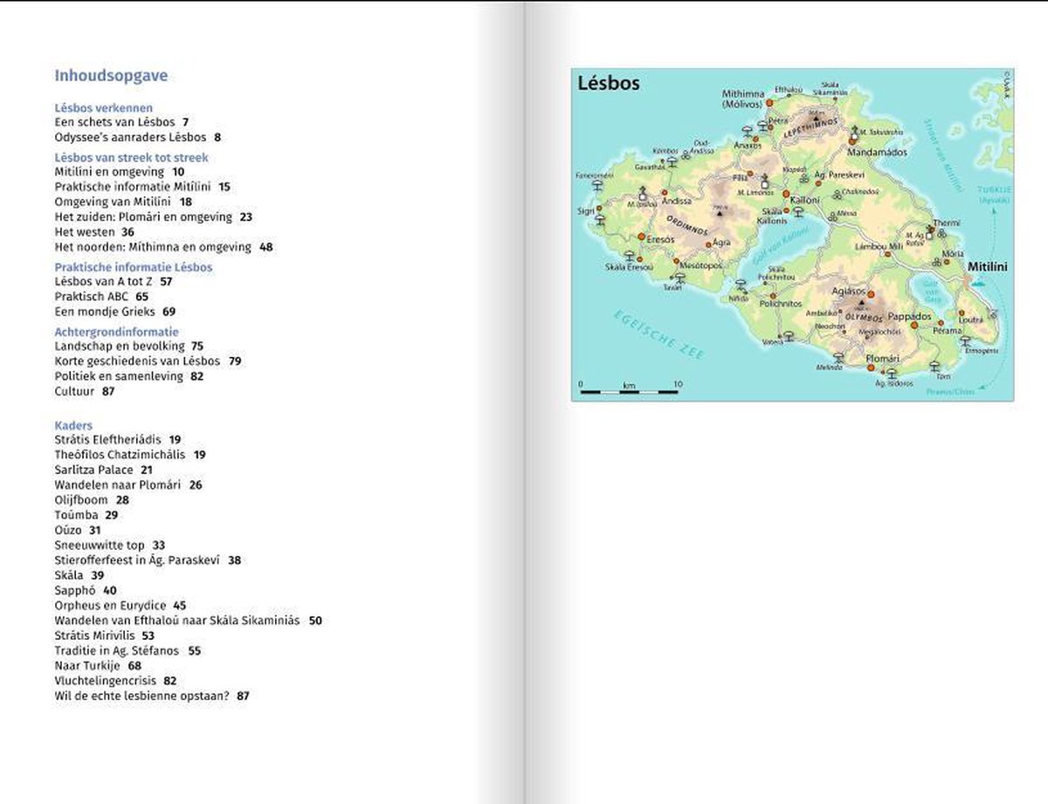
Task: Select 'Mandamádos' label on the map
Action: coord(877,153)
